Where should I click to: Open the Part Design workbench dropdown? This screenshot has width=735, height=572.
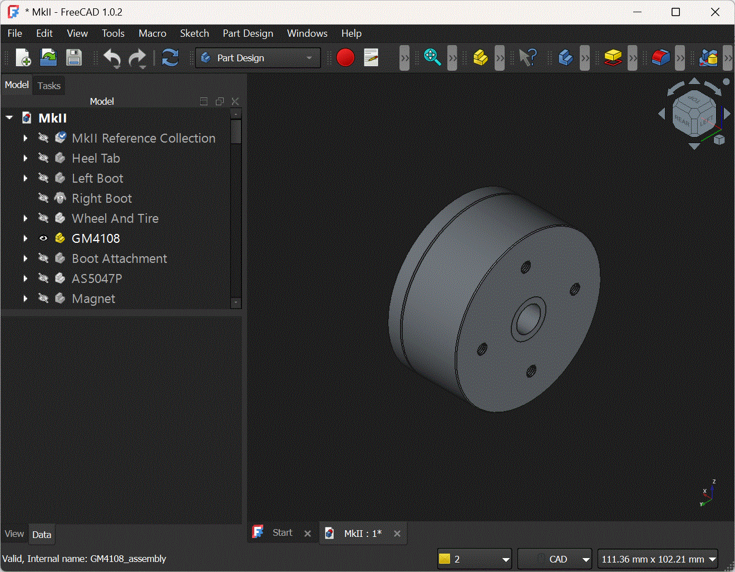point(258,58)
